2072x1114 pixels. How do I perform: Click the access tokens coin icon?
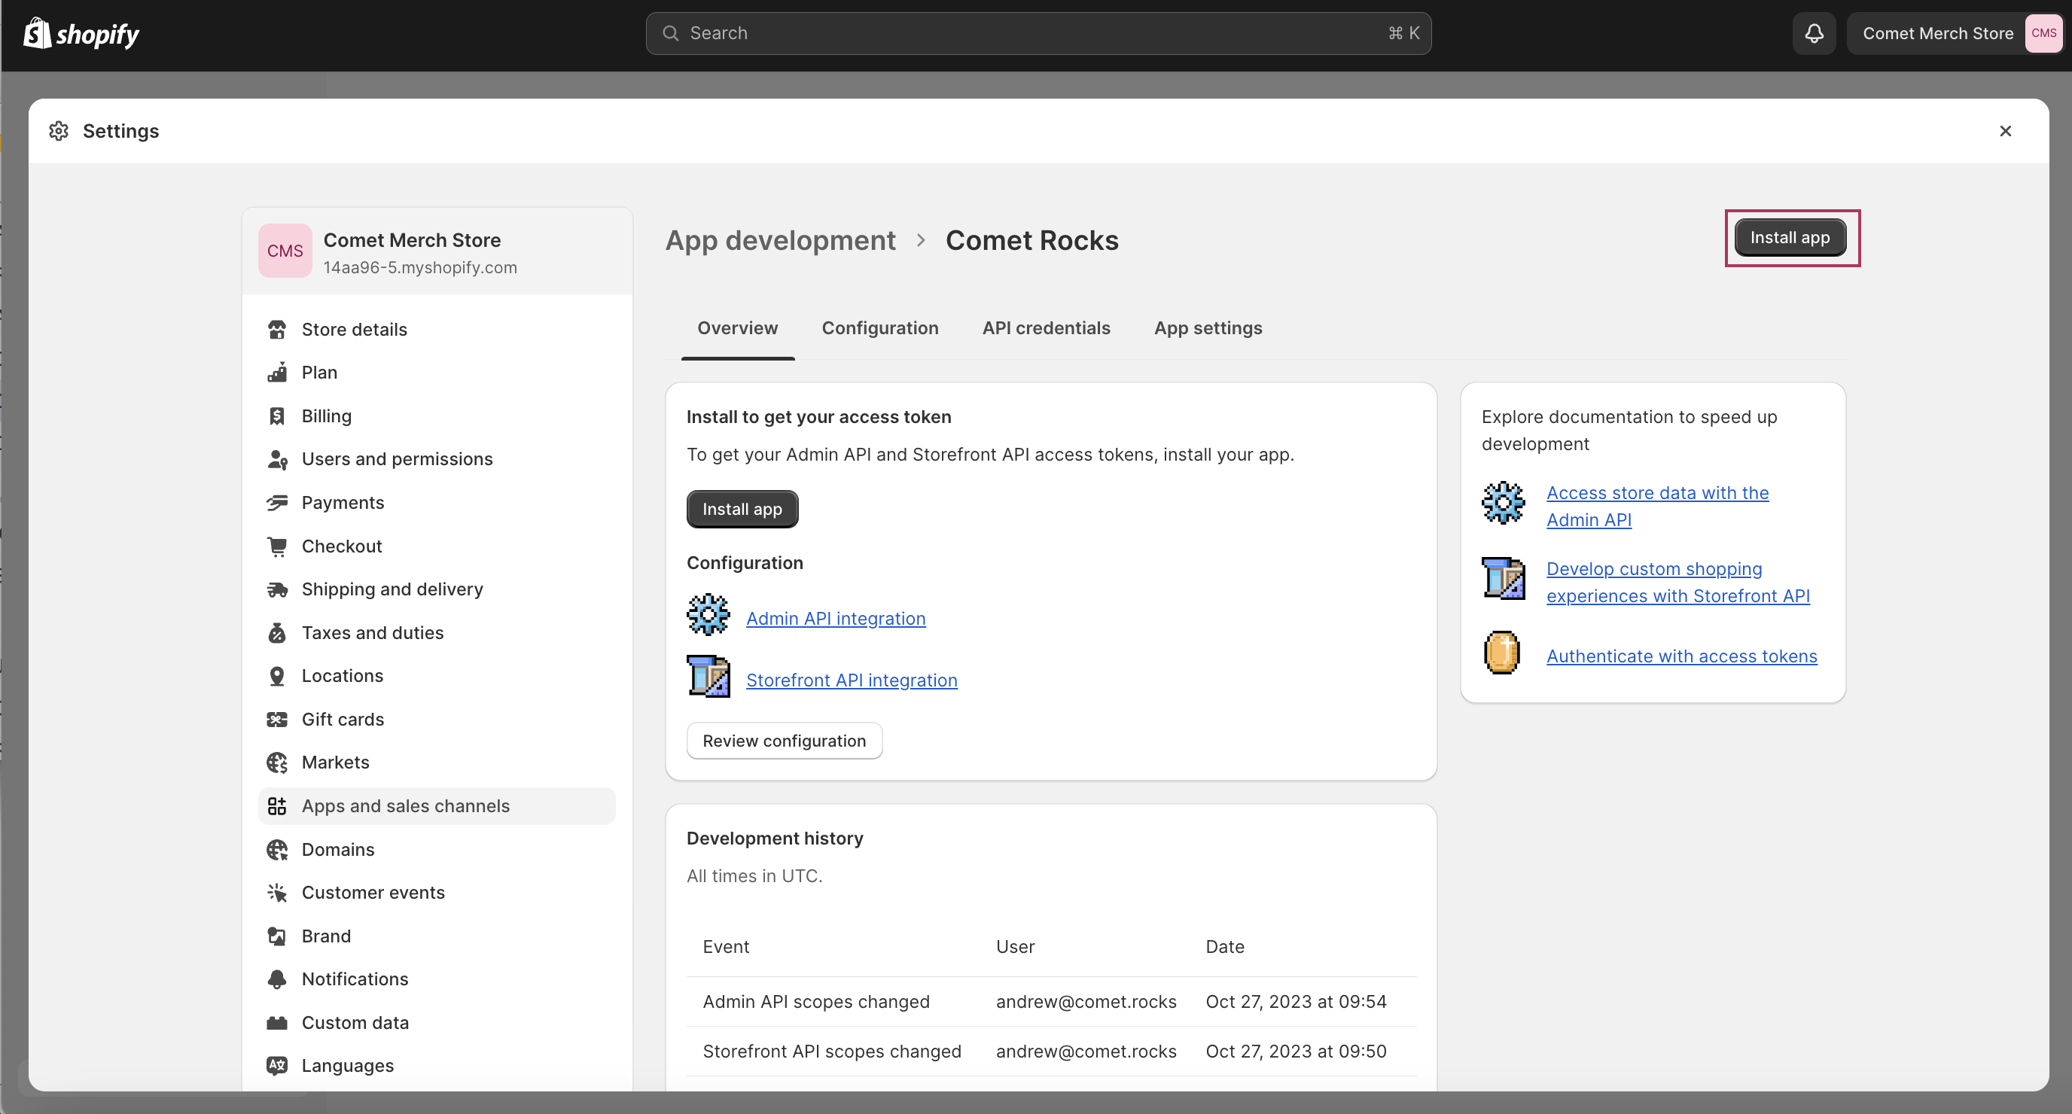(x=1501, y=653)
